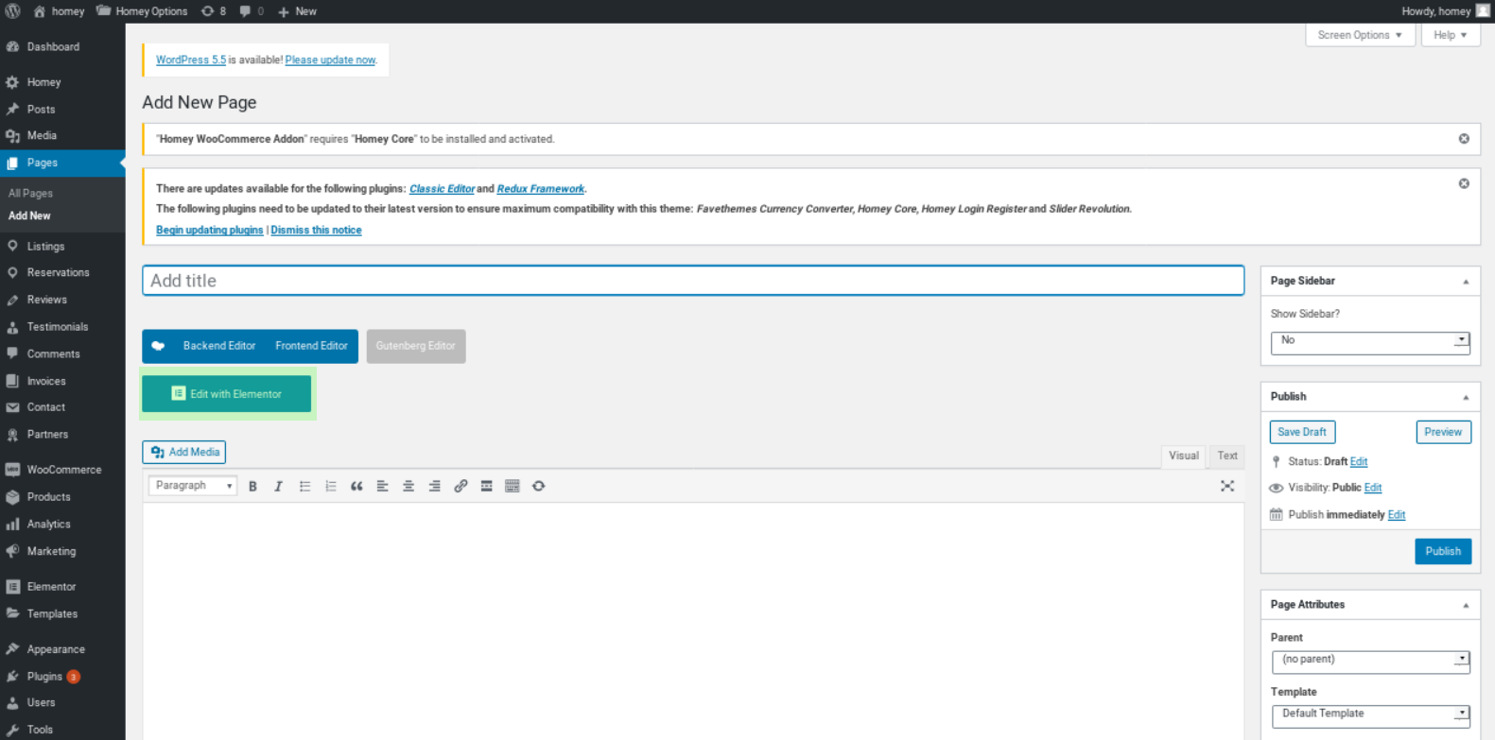Align text left

pyautogui.click(x=383, y=486)
